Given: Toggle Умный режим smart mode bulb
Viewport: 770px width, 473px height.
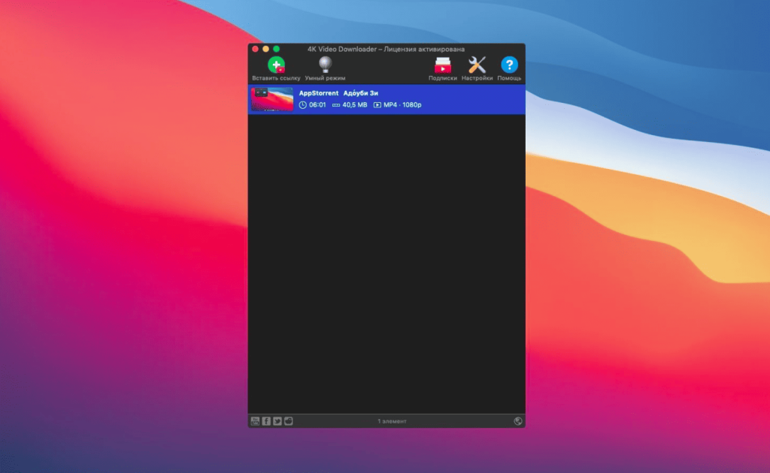Looking at the screenshot, I should coord(325,65).
